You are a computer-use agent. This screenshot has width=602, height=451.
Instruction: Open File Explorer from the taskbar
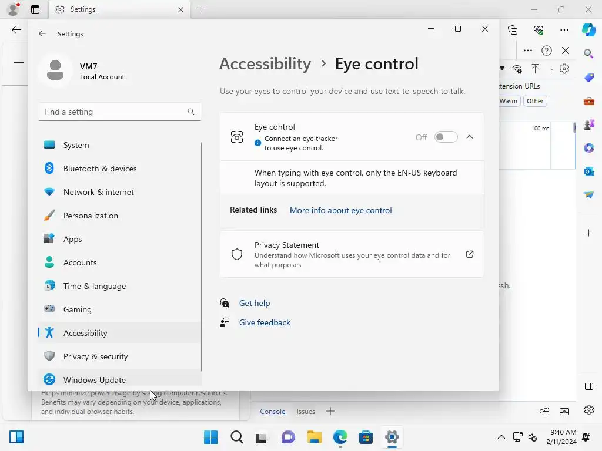315,437
